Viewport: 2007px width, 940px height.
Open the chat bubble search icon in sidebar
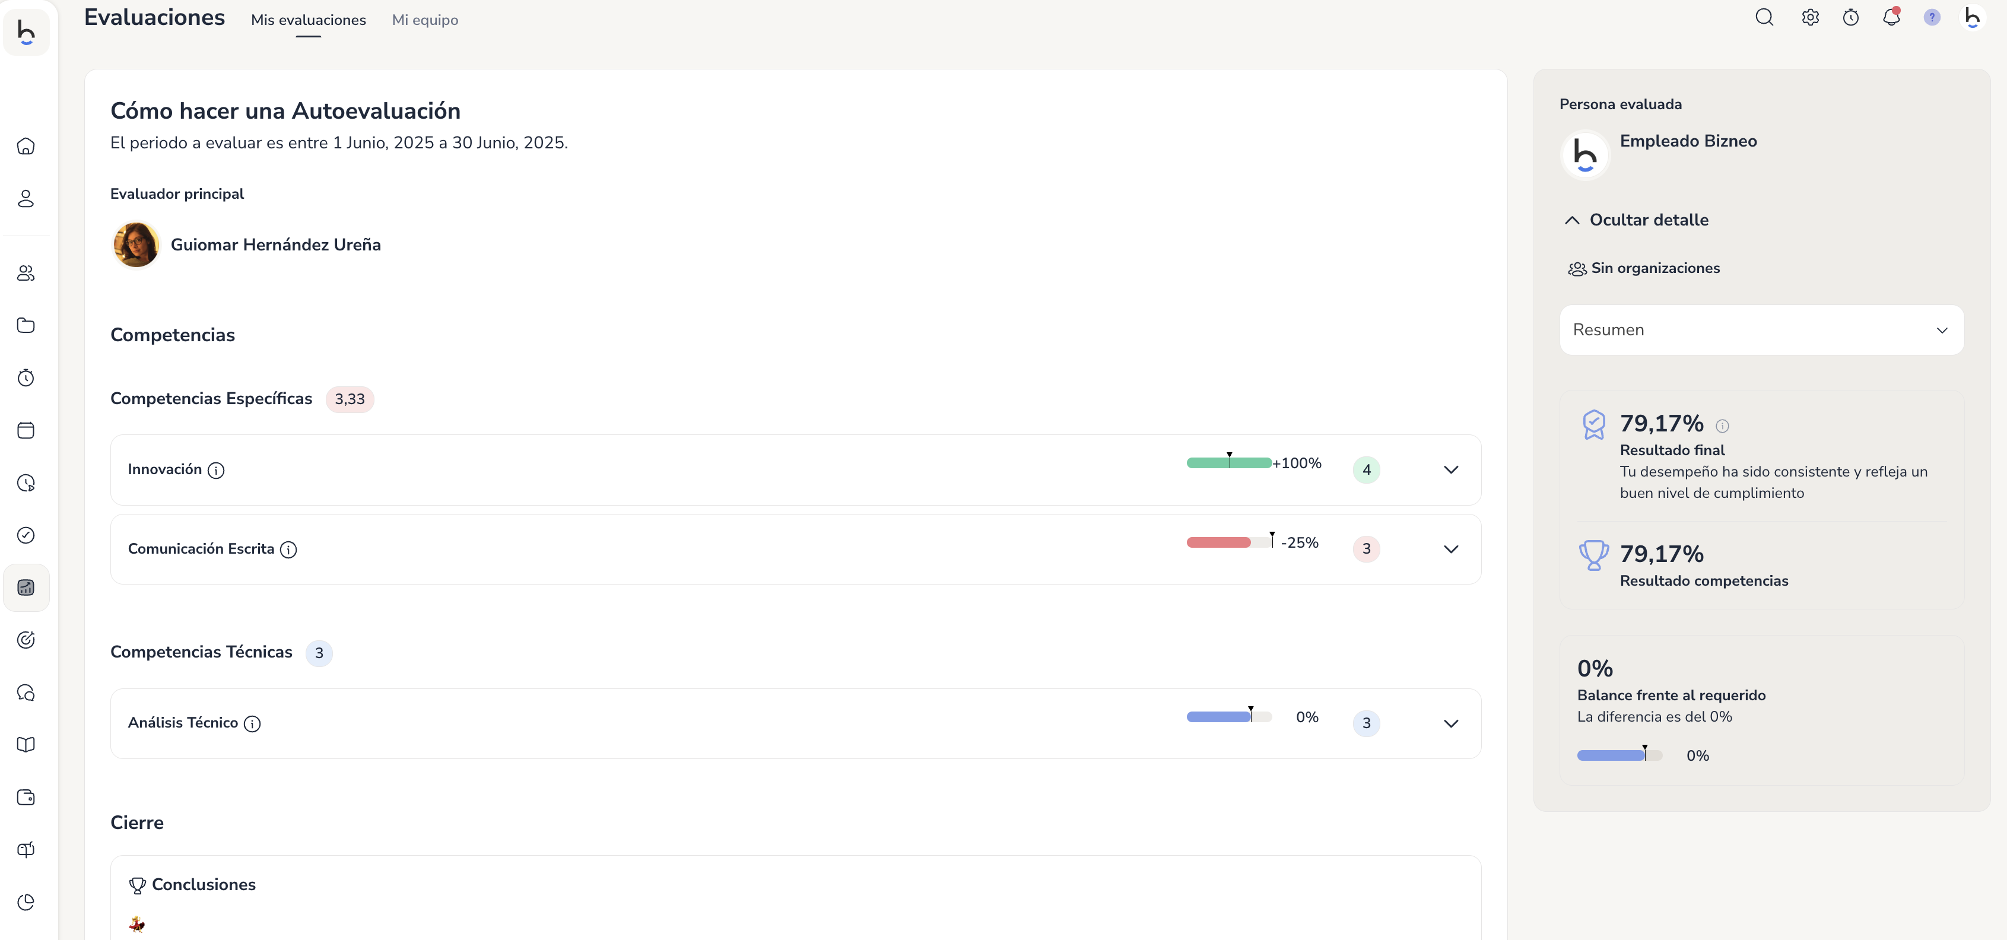[x=26, y=693]
